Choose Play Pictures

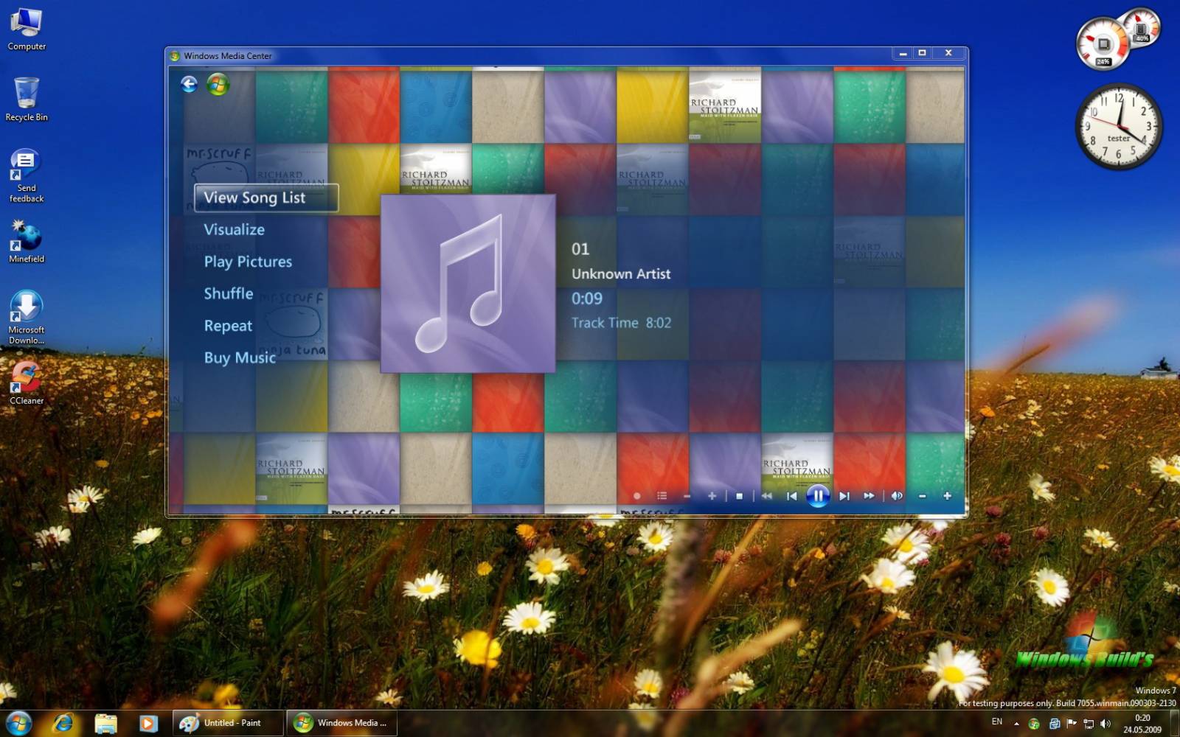248,262
